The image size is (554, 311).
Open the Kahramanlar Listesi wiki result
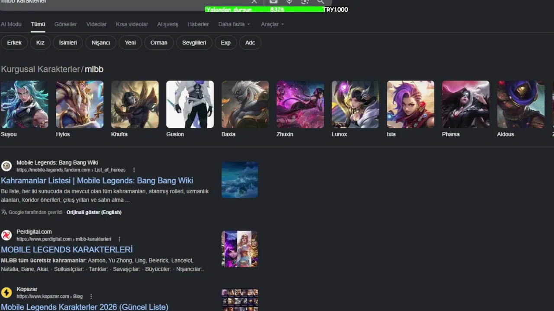tap(97, 181)
